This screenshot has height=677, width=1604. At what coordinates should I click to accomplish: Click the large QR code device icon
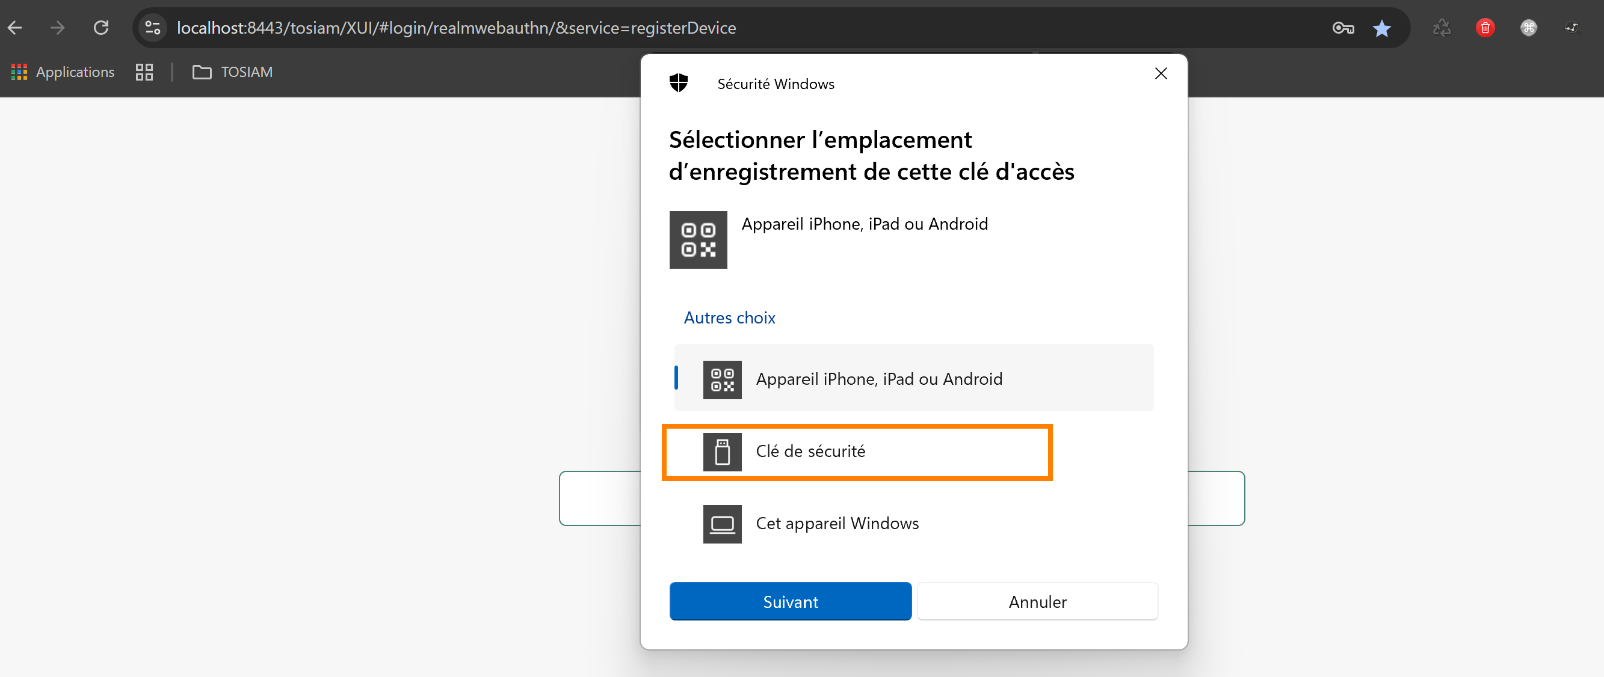point(698,239)
